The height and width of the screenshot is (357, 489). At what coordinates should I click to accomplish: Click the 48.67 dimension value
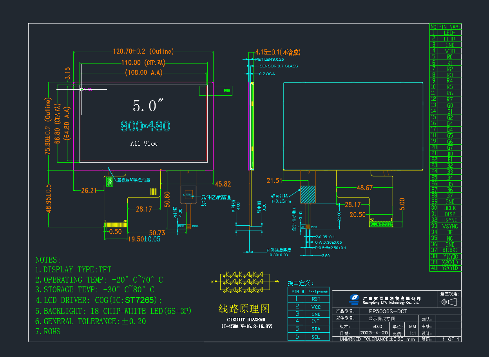364,188
